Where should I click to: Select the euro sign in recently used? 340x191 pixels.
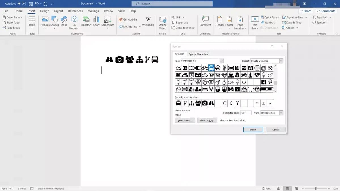click(x=224, y=103)
